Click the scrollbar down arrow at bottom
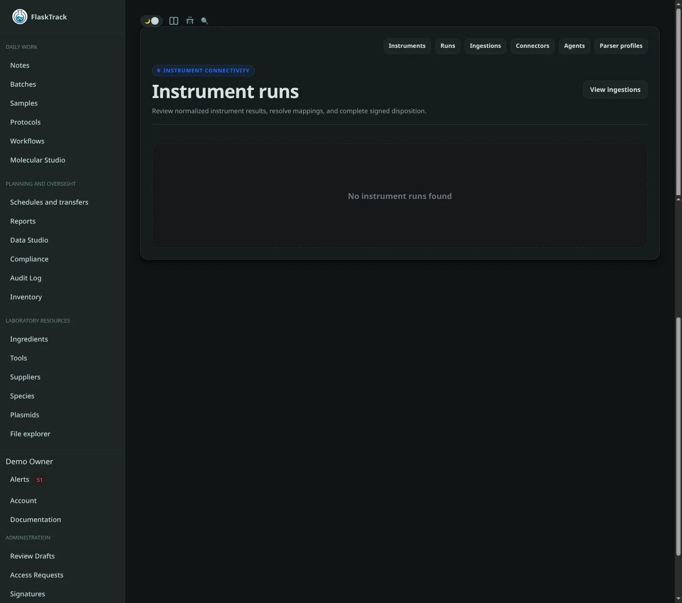 click(x=678, y=599)
